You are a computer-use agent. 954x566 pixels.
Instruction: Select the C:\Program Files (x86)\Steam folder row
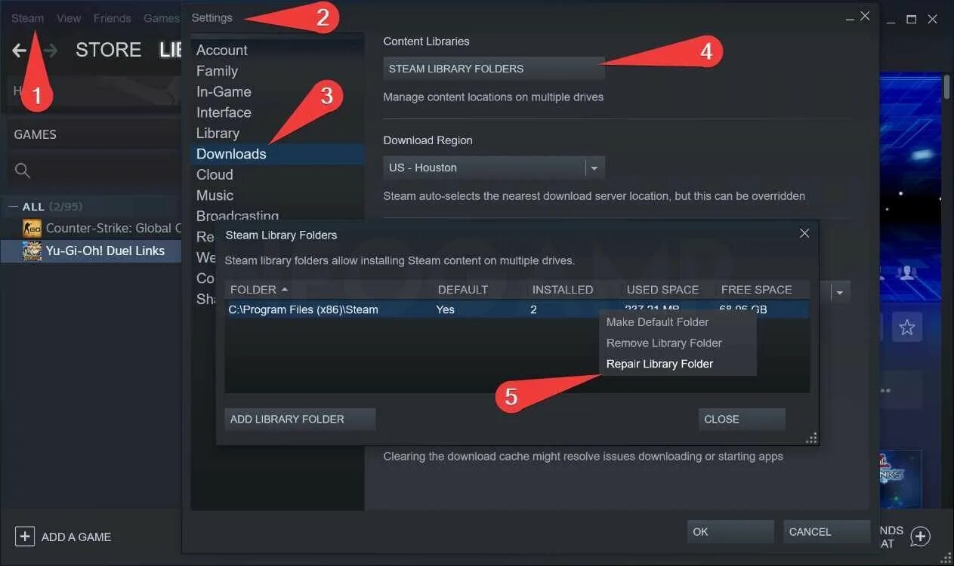pos(517,309)
